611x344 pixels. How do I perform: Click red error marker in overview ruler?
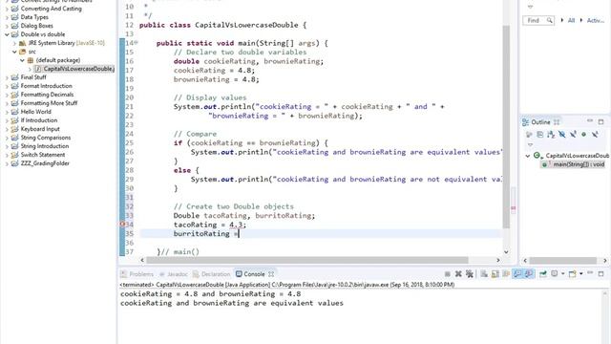pyautogui.click(x=514, y=208)
